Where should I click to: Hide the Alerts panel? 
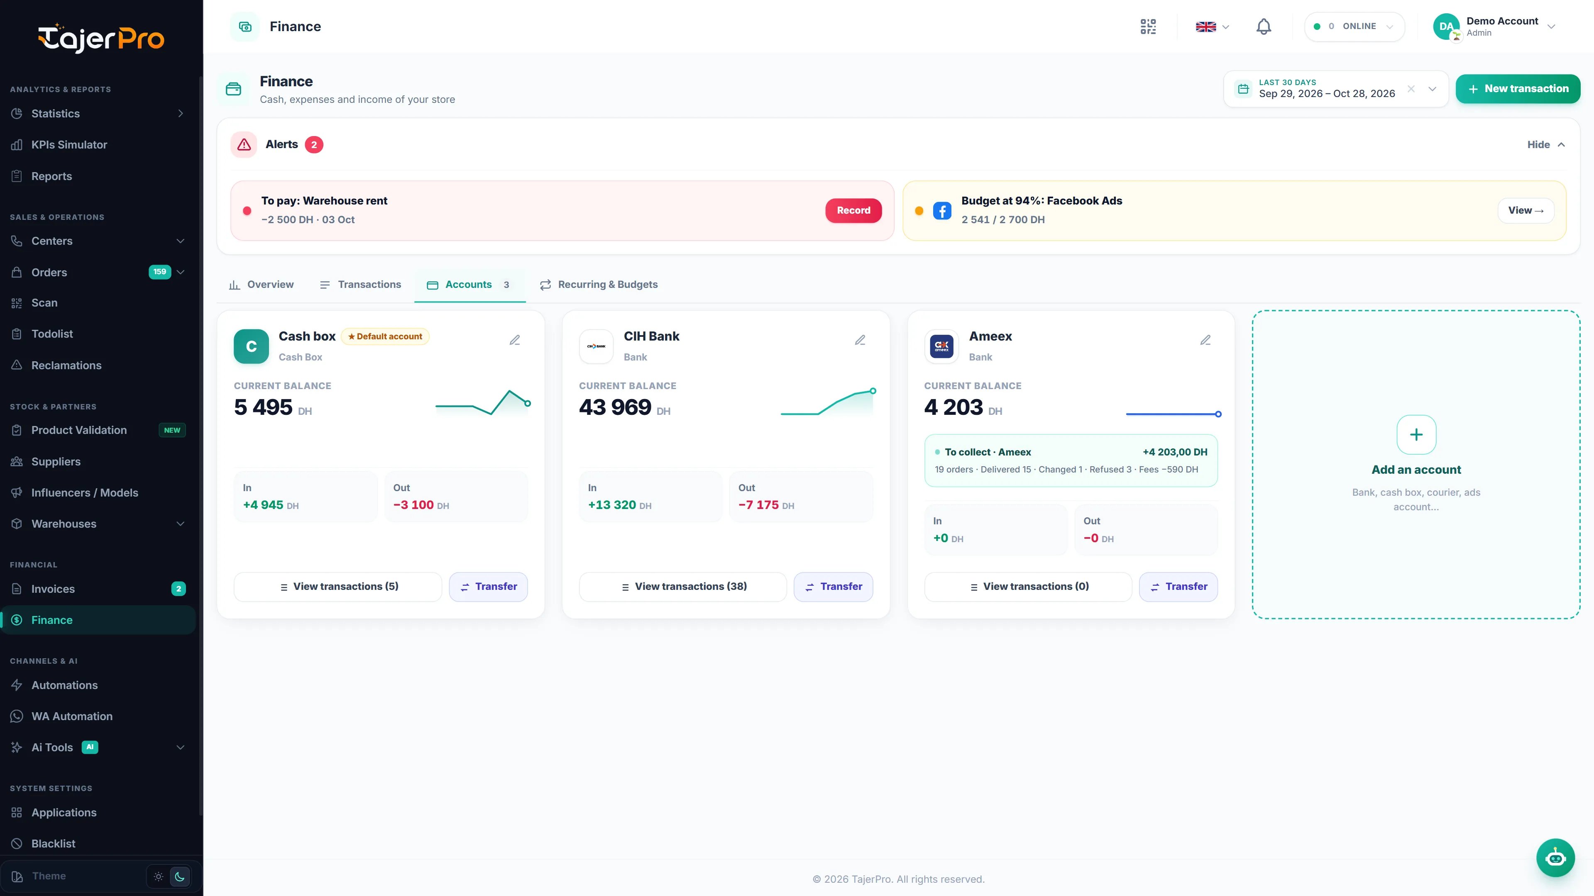[1546, 145]
